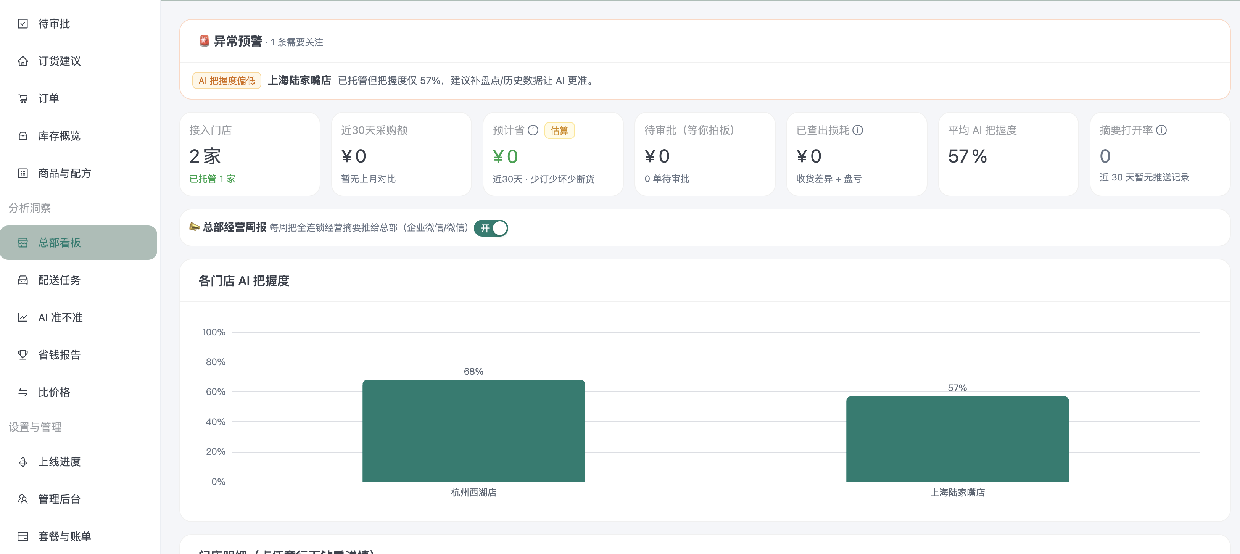Click 暂无上月对比 text
1240x554 pixels.
click(x=369, y=179)
